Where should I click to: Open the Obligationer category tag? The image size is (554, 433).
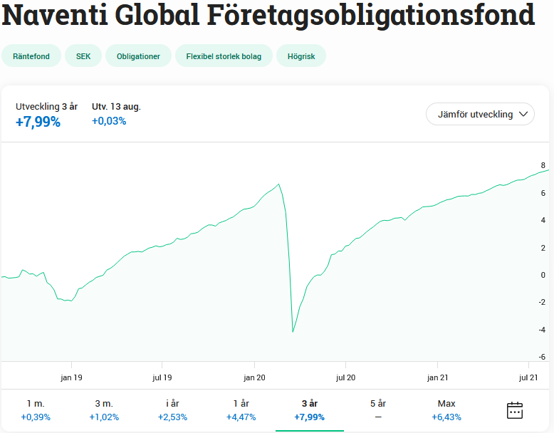tap(138, 56)
